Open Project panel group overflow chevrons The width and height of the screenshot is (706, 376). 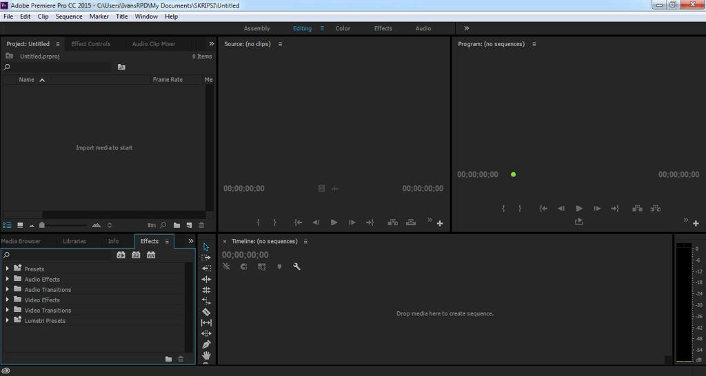(x=212, y=43)
